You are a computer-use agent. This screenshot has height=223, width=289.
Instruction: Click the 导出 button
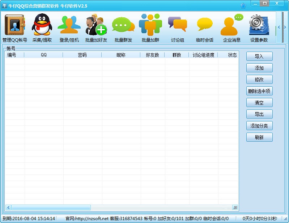pyautogui.click(x=259, y=114)
